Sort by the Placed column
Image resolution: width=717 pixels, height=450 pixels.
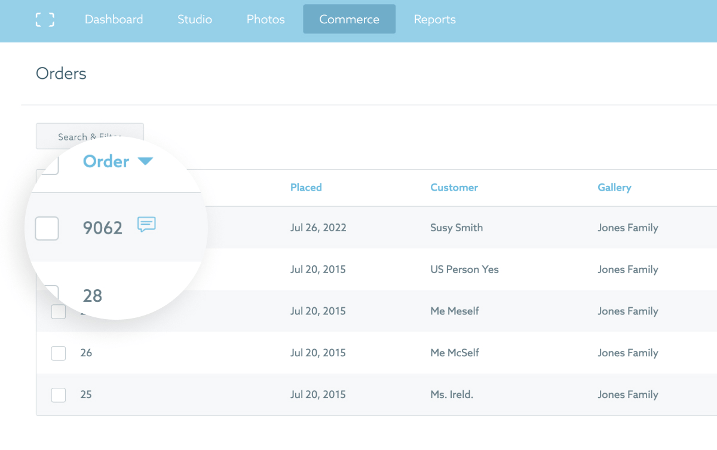point(306,187)
